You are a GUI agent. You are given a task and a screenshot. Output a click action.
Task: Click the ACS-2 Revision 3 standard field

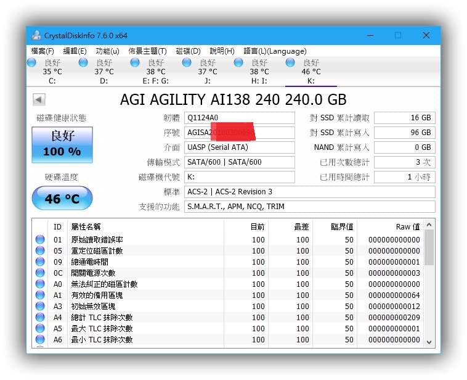pyautogui.click(x=310, y=192)
